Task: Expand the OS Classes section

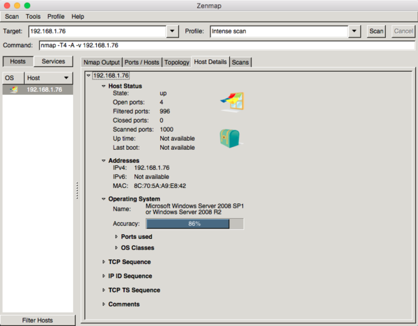Action: [116, 248]
